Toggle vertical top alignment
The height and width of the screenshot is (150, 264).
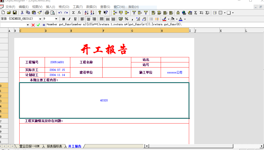pos(102,19)
